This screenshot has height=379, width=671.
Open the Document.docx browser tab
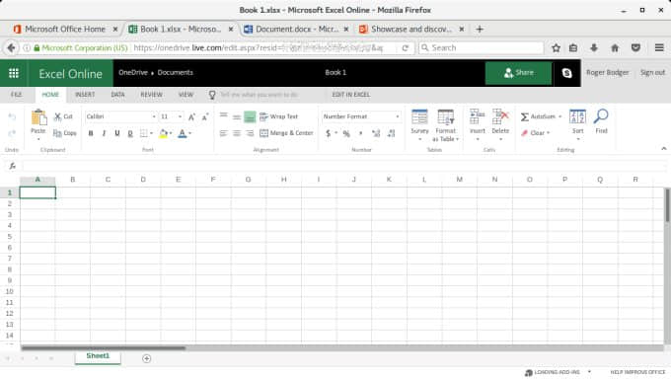coord(296,30)
